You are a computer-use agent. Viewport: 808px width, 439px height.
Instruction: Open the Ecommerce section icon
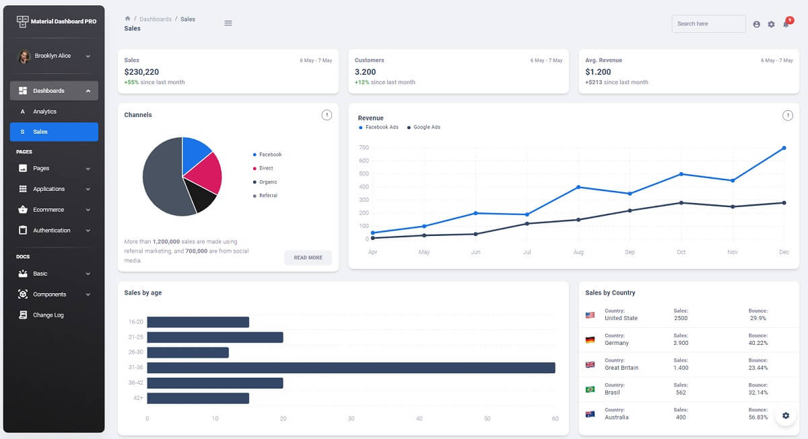point(22,209)
